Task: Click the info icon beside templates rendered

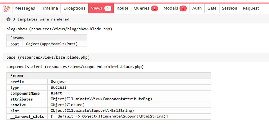Action: (9, 19)
